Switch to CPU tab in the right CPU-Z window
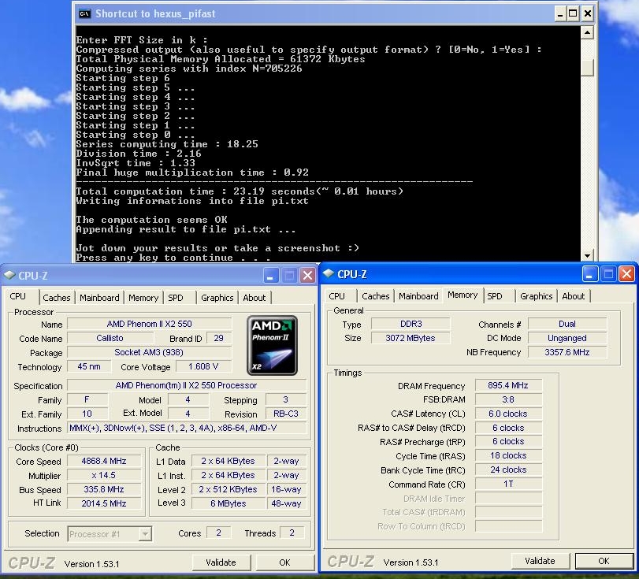639x579 pixels. (x=336, y=296)
